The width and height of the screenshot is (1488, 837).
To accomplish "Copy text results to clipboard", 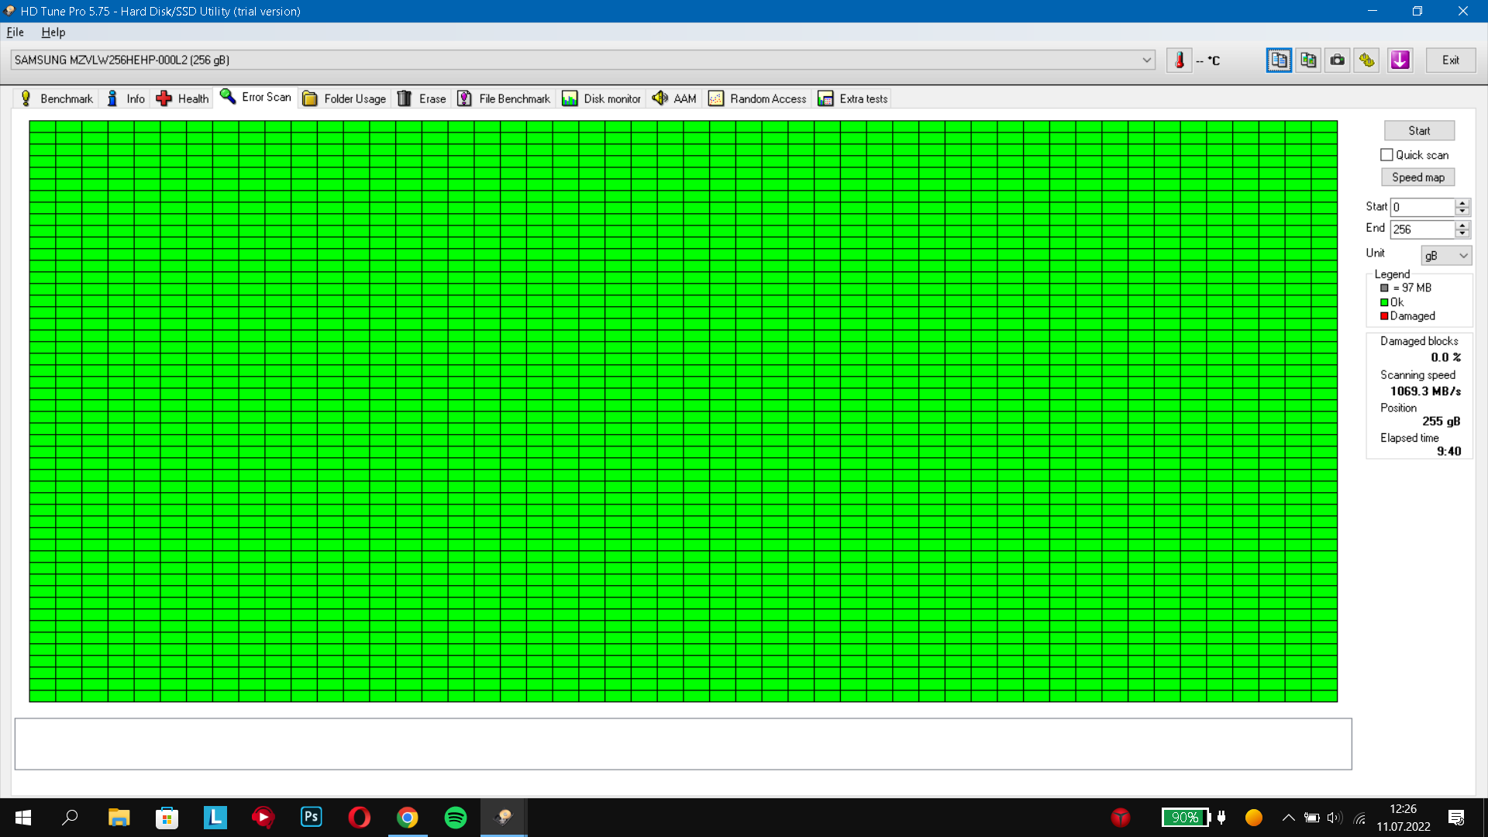I will 1279,60.
